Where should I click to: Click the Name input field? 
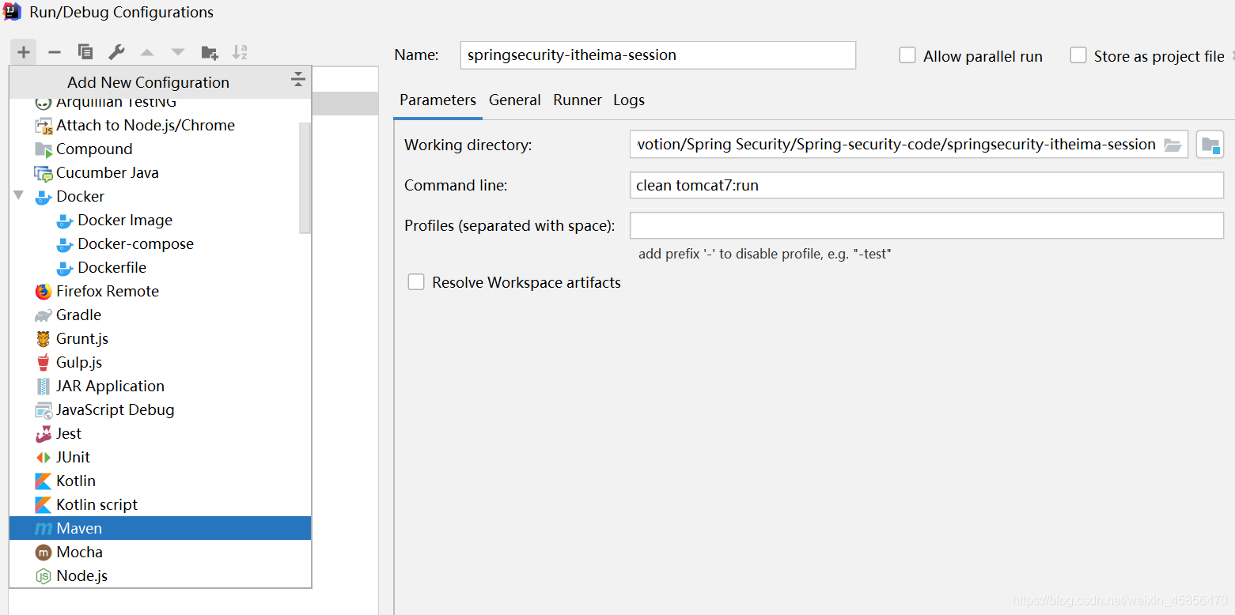tap(657, 55)
